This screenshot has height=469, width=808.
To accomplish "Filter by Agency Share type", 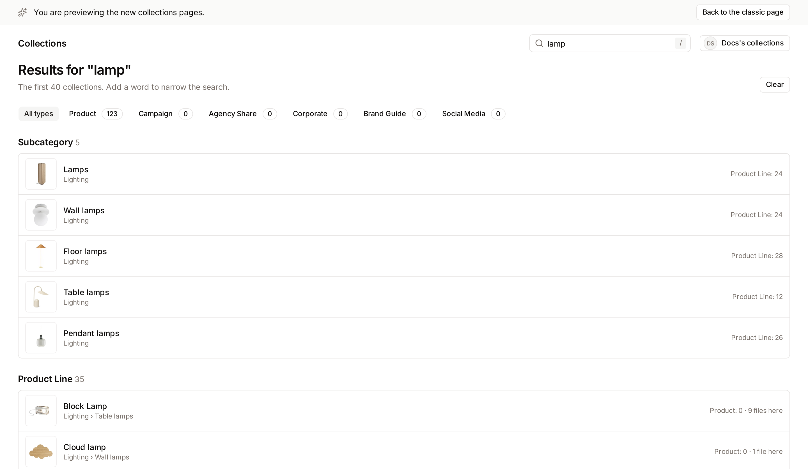I will click(x=242, y=114).
